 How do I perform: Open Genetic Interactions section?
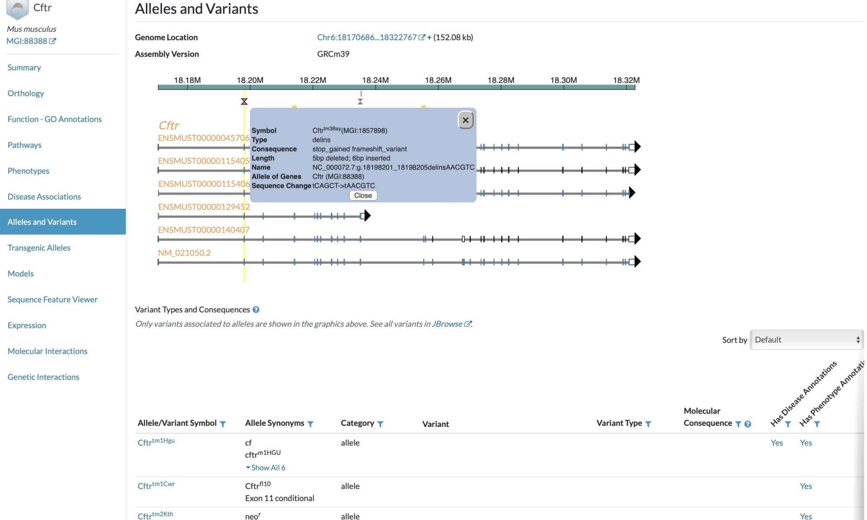43,377
